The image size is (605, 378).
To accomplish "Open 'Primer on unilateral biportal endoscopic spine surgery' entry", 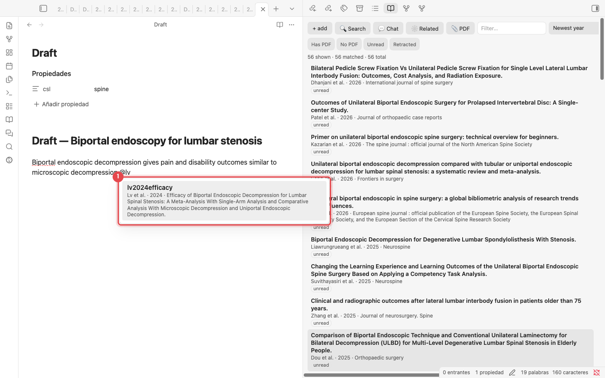I will (x=435, y=137).
